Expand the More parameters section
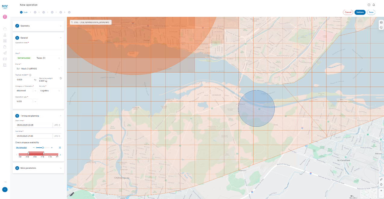384x199 pixels. point(60,168)
